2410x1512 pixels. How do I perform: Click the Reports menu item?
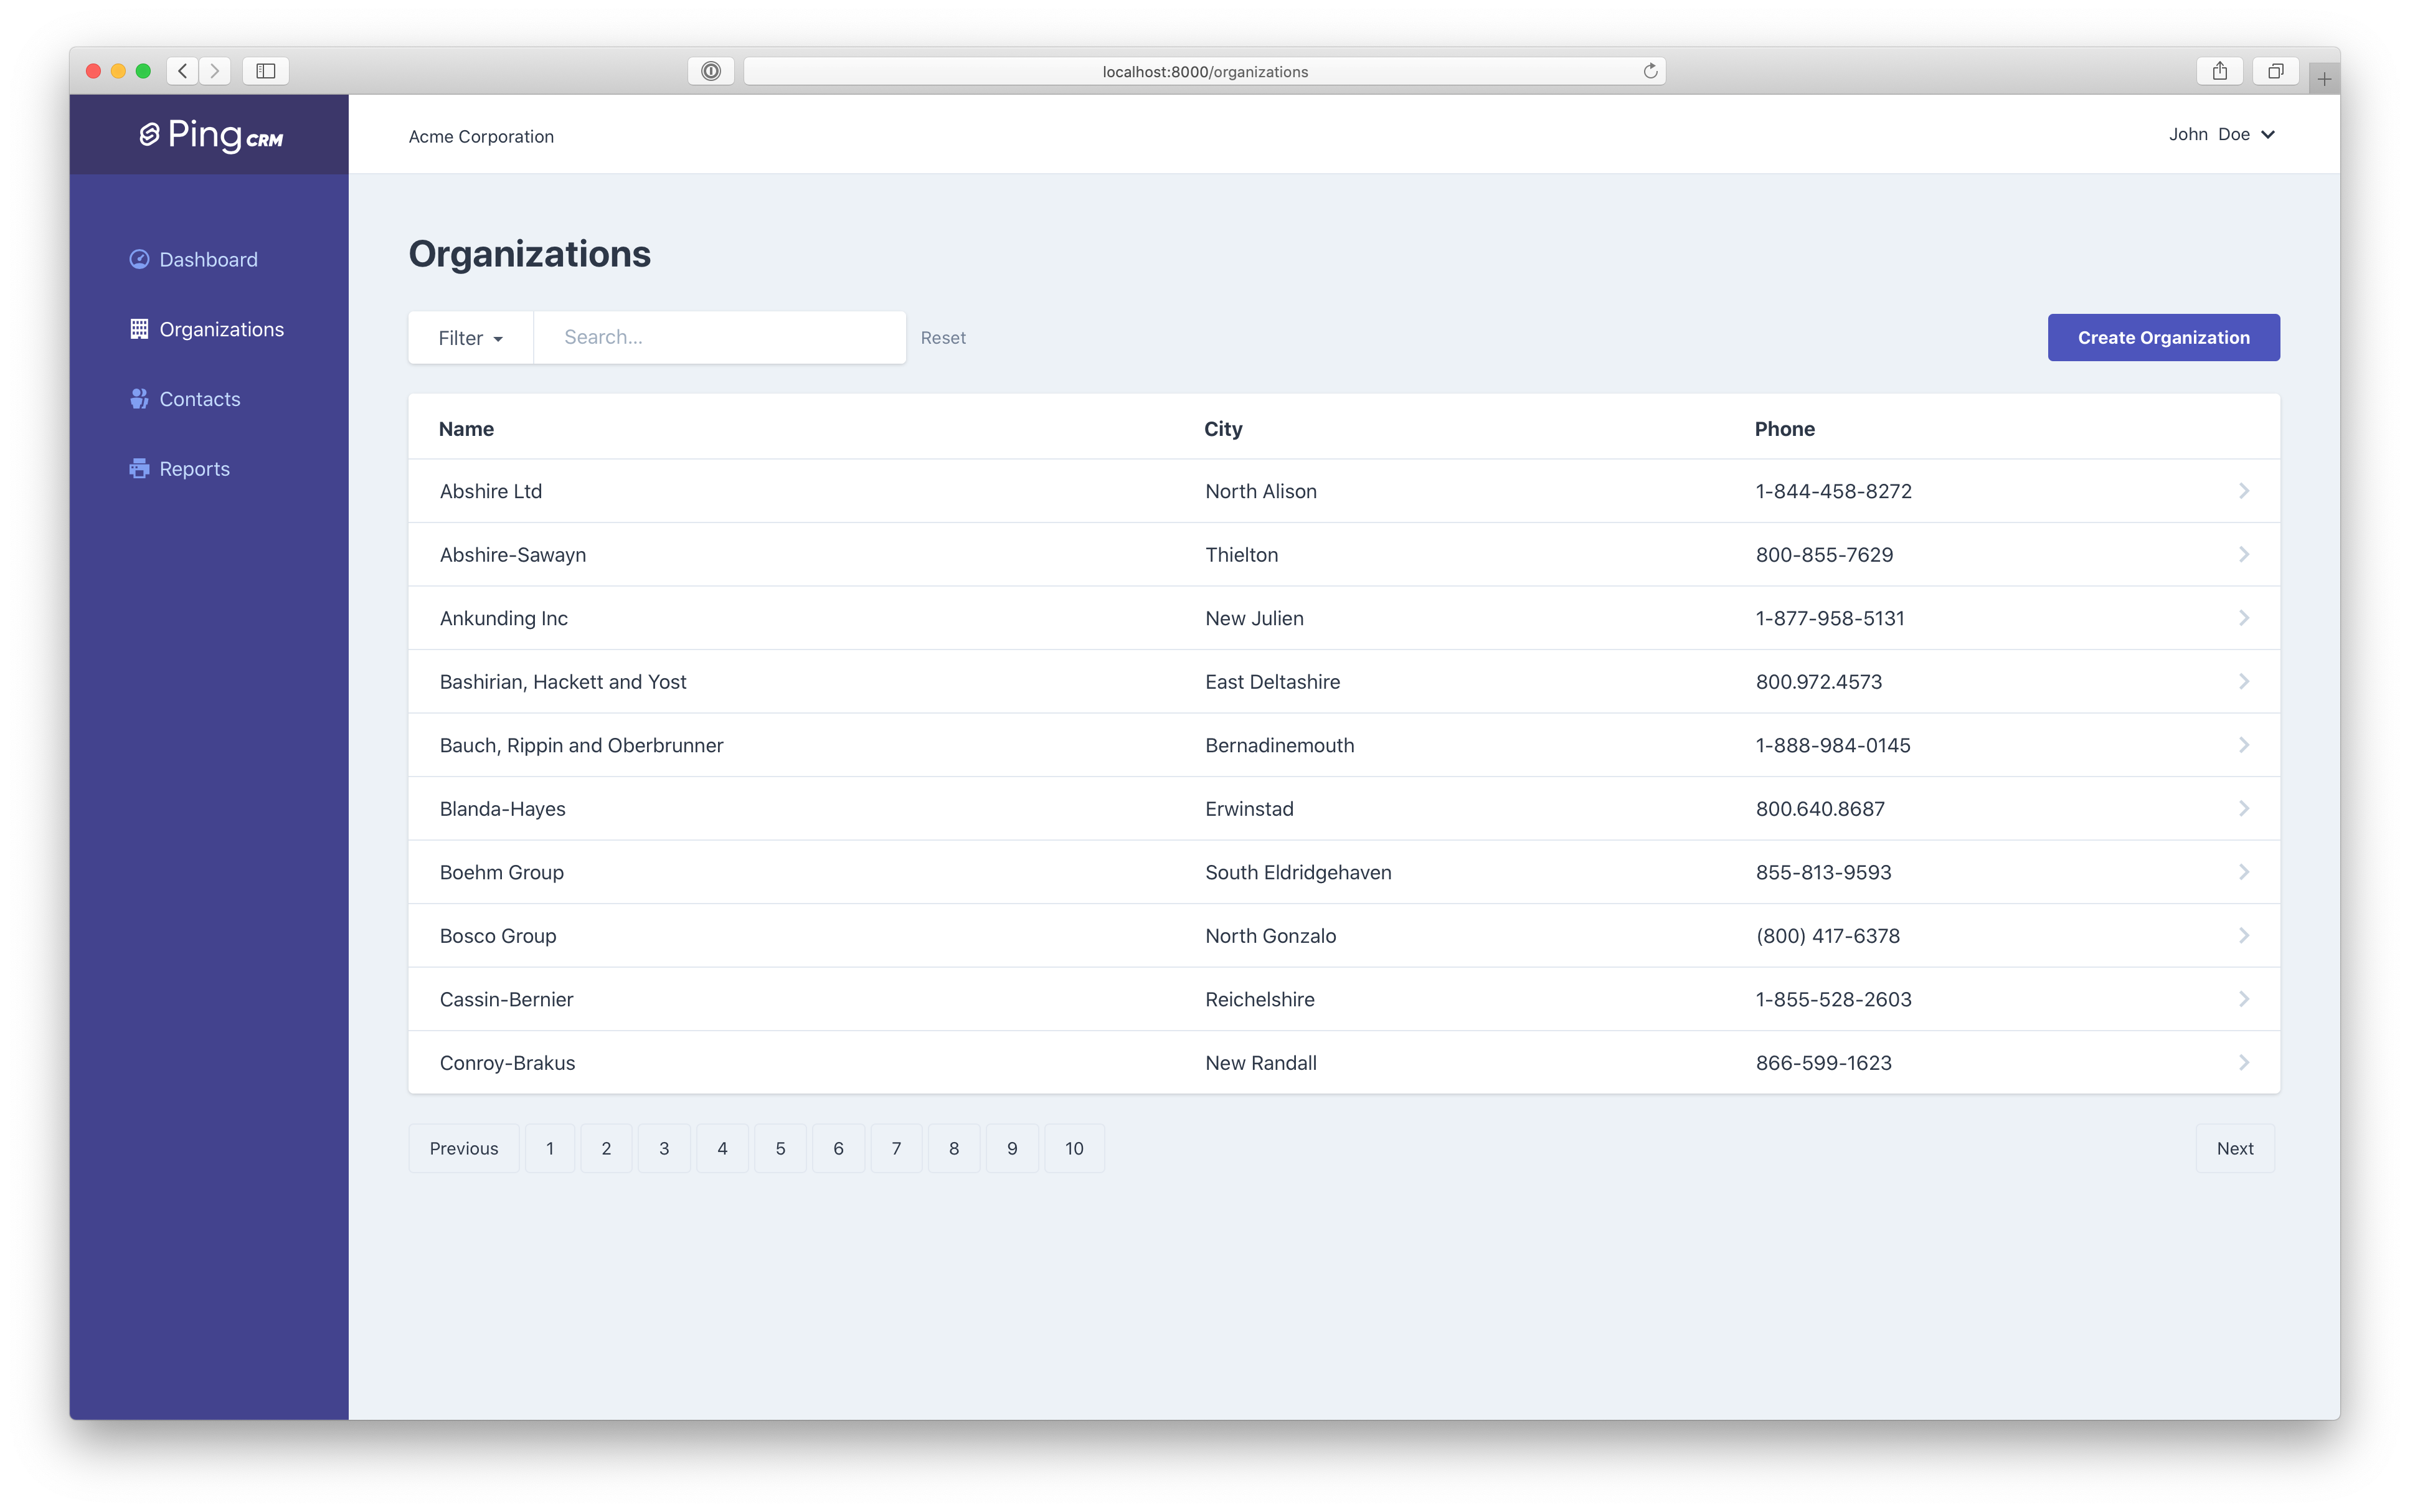click(192, 467)
